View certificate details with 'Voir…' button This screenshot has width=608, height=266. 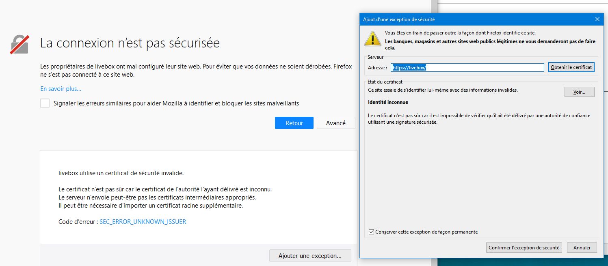(579, 92)
